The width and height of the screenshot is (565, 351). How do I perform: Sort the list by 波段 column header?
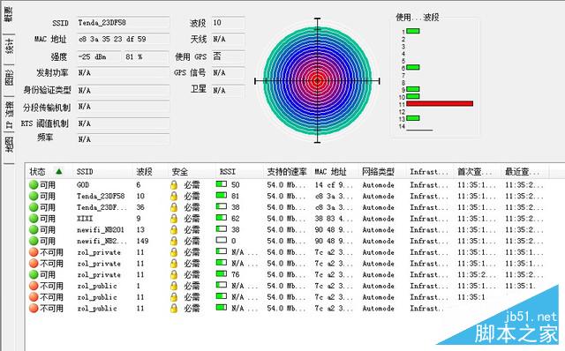coord(144,172)
